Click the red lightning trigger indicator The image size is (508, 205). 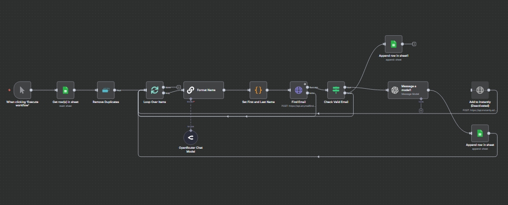[x=10, y=90]
